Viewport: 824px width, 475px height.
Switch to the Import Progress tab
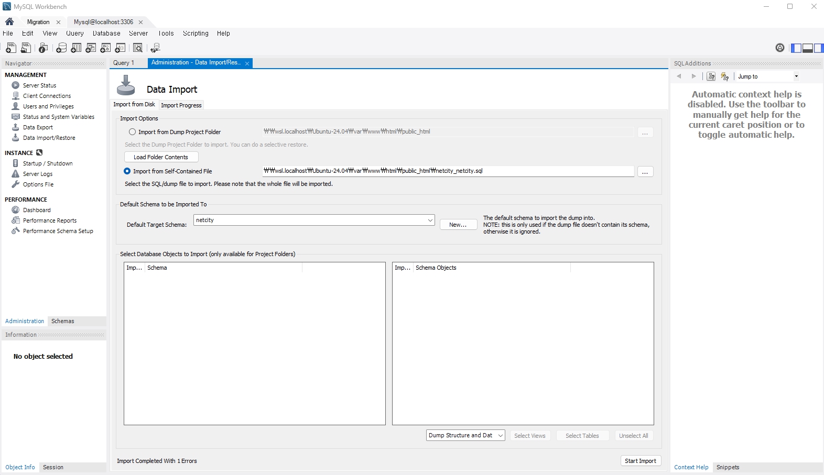[x=181, y=105]
